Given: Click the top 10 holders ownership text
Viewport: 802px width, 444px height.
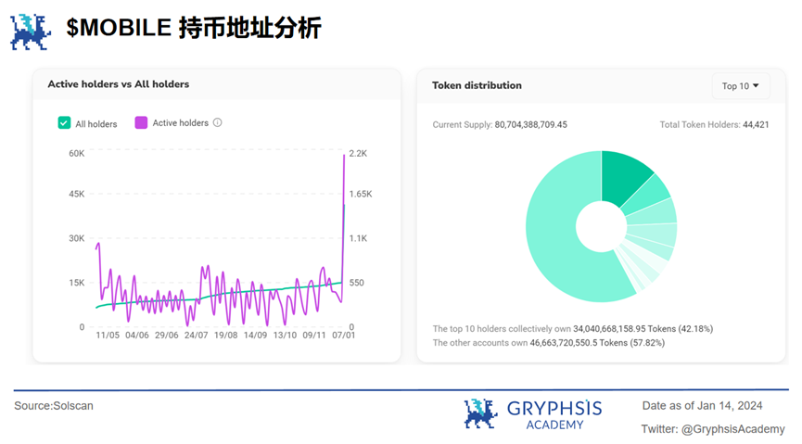Looking at the screenshot, I should [x=572, y=329].
